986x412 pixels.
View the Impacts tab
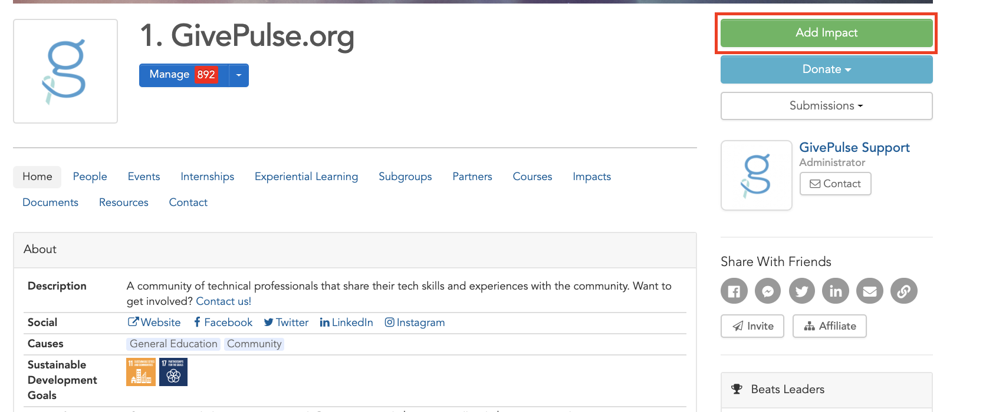pyautogui.click(x=591, y=177)
